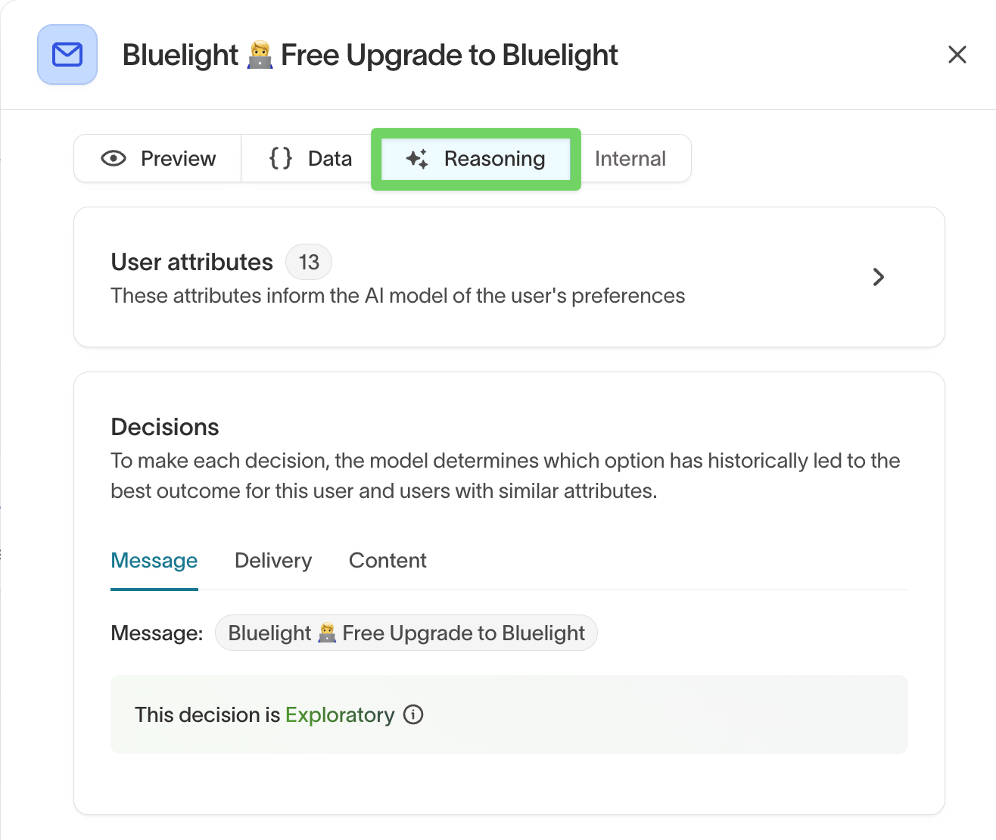Image resolution: width=996 pixels, height=840 pixels.
Task: Open the Preview tab label
Action: (178, 158)
